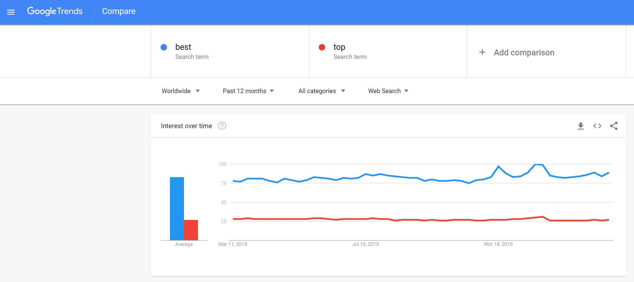Viewport: 634px width, 282px height.
Task: Edit the 'best' search term
Action: coord(183,47)
